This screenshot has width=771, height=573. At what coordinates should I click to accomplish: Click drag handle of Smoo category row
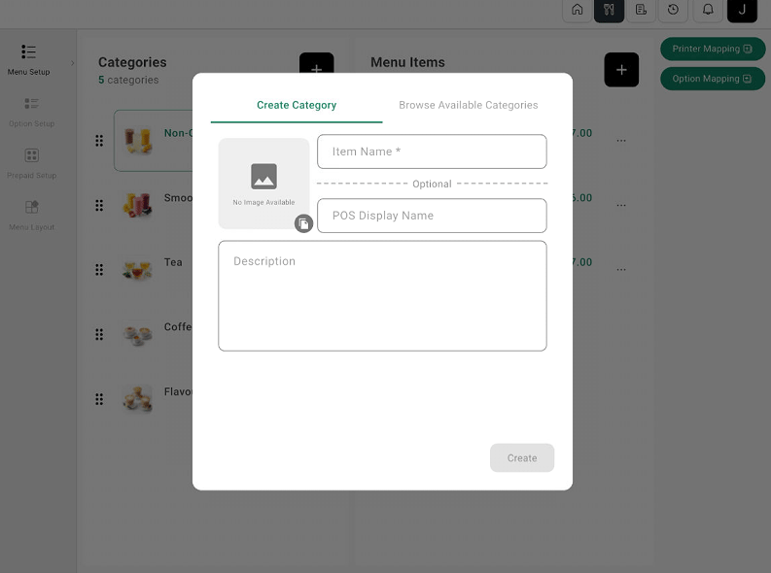99,205
